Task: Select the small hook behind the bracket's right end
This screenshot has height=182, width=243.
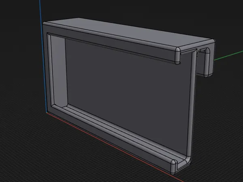Action: pos(206,62)
